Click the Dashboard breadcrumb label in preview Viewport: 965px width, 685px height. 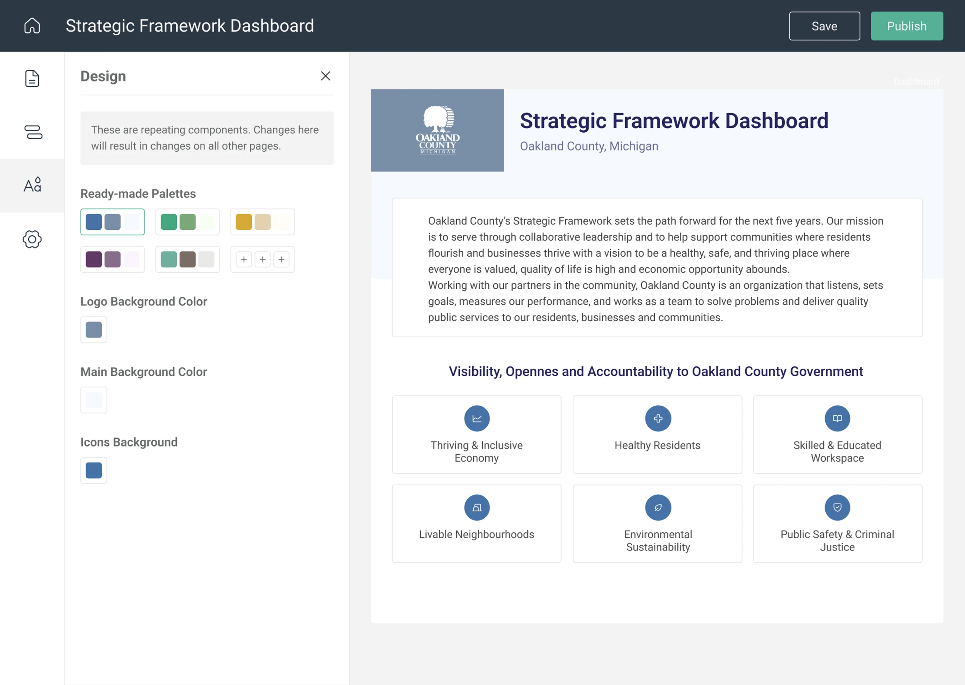[x=916, y=81]
